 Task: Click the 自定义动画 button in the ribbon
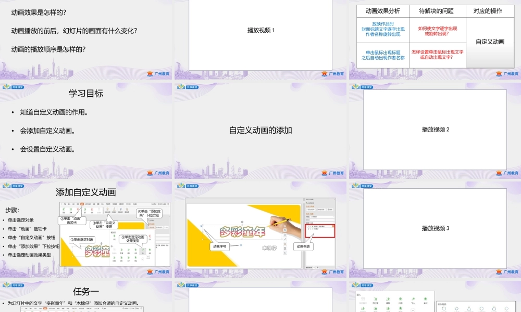point(107,210)
